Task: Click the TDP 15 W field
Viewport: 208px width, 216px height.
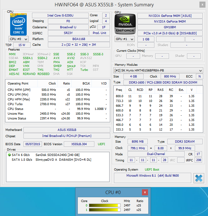Action: click(x=22, y=45)
